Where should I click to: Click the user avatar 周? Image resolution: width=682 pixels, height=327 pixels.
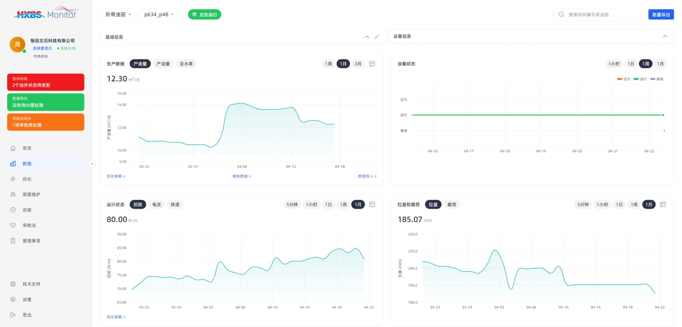point(17,44)
